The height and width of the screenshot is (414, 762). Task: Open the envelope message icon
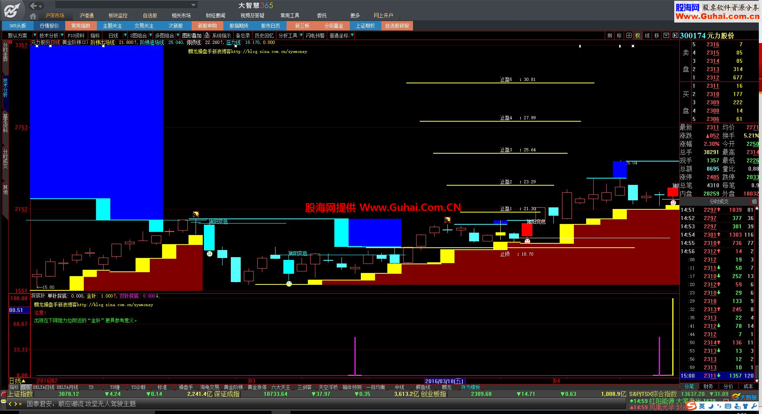click(x=4, y=402)
